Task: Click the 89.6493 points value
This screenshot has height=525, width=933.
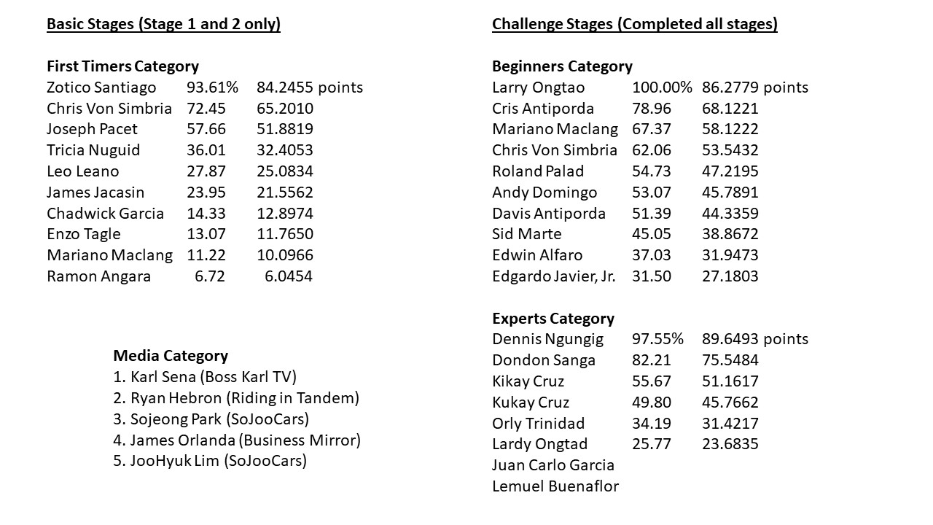Action: pyautogui.click(x=754, y=339)
